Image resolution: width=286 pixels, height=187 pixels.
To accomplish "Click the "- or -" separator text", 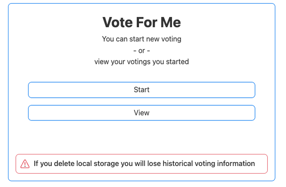I will tap(142, 50).
